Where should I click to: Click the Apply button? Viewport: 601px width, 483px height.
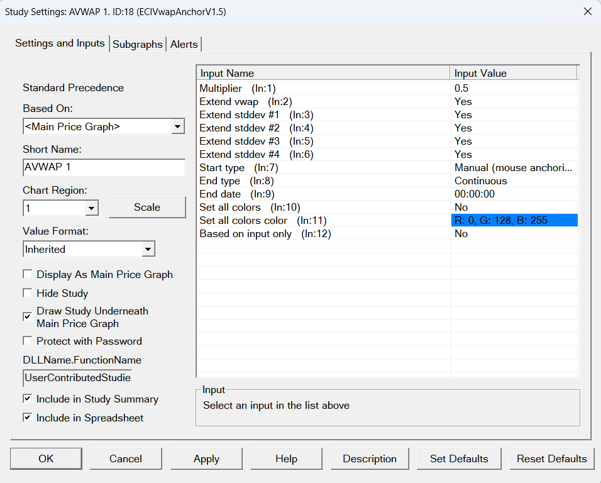(206, 458)
